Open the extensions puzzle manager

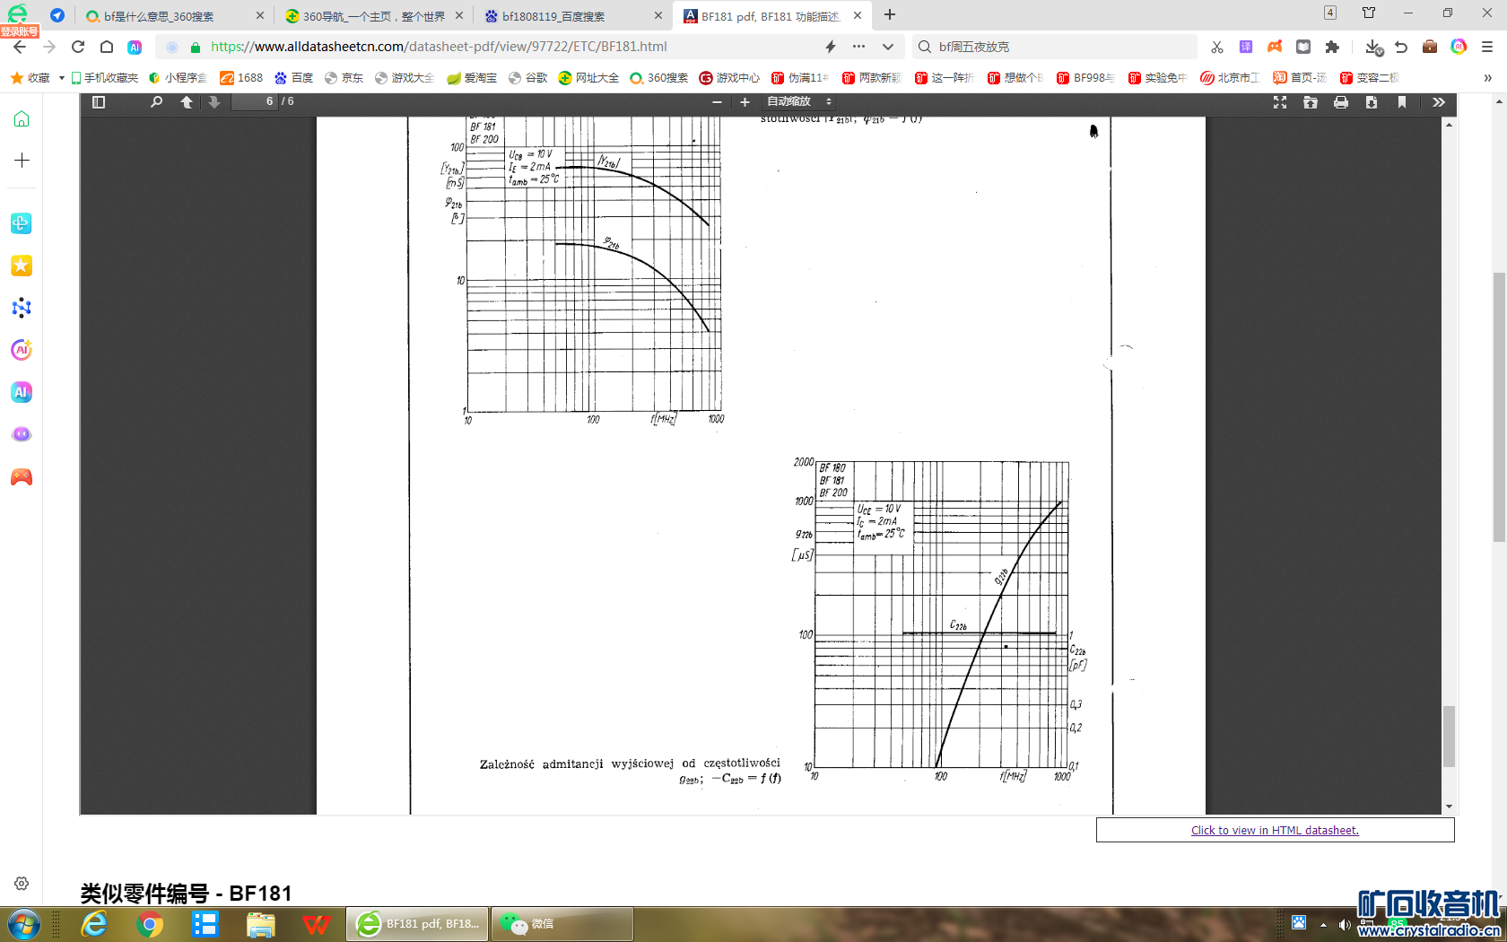click(1332, 47)
